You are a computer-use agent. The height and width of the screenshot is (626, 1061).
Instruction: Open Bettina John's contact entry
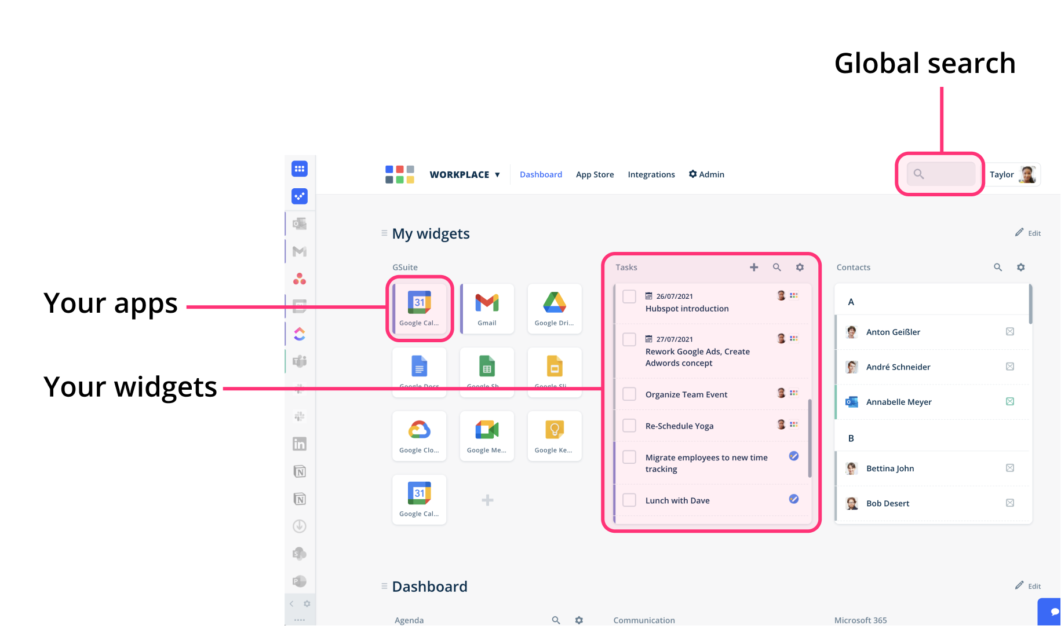933,468
